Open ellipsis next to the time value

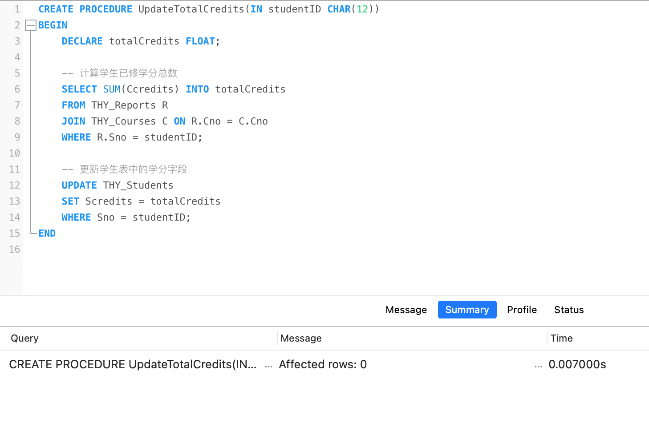(x=538, y=365)
